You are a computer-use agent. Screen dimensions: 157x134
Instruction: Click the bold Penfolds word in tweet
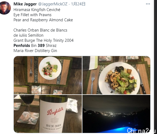click(22, 46)
